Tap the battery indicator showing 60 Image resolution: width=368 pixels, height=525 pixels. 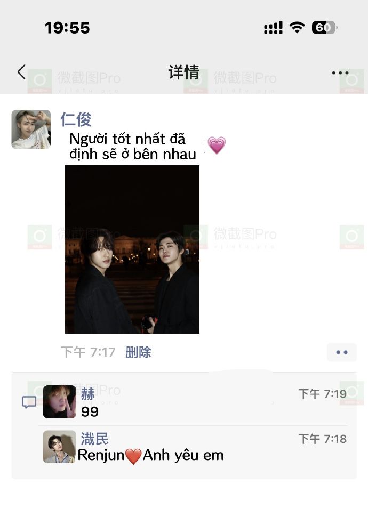(x=324, y=28)
